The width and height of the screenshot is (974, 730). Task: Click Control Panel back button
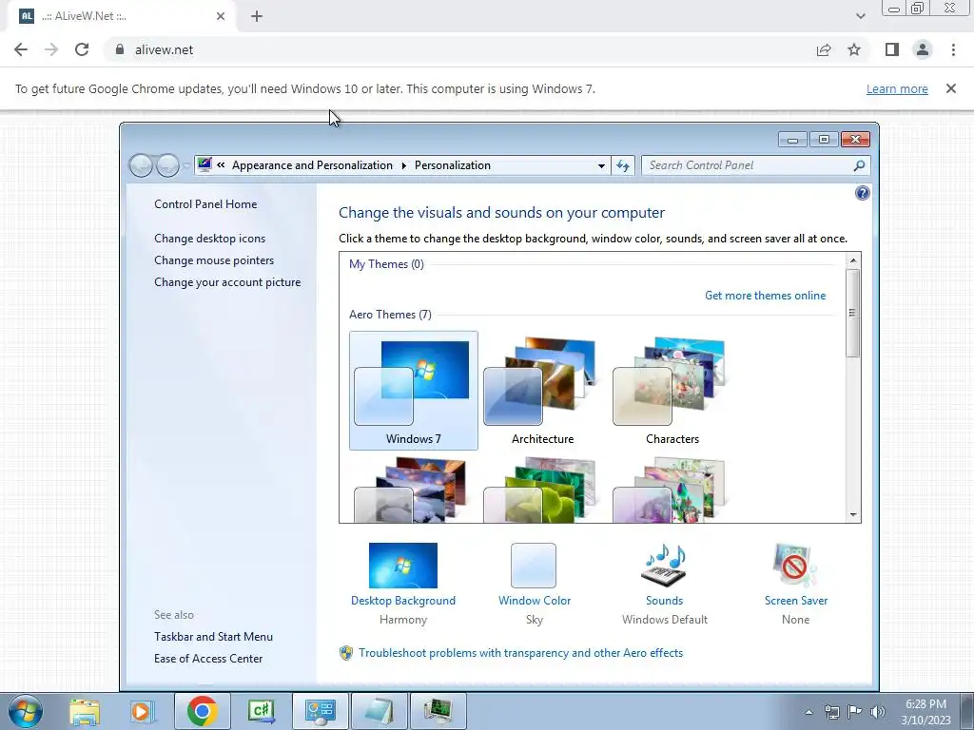(141, 165)
